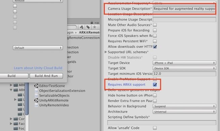The height and width of the screenshot is (131, 220).
Task: Select UnityARKitRemote scene icon
Action: 36,100
